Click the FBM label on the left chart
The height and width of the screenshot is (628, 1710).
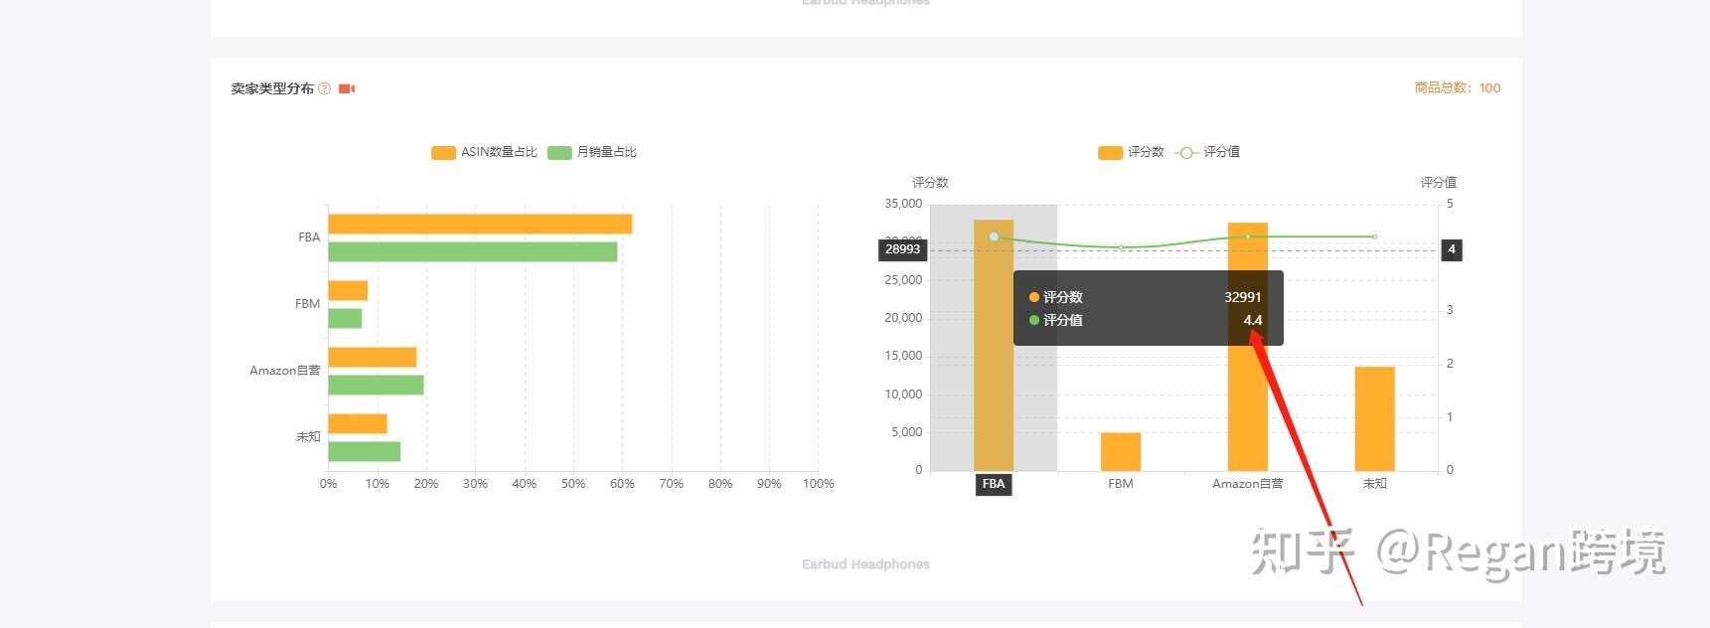308,304
